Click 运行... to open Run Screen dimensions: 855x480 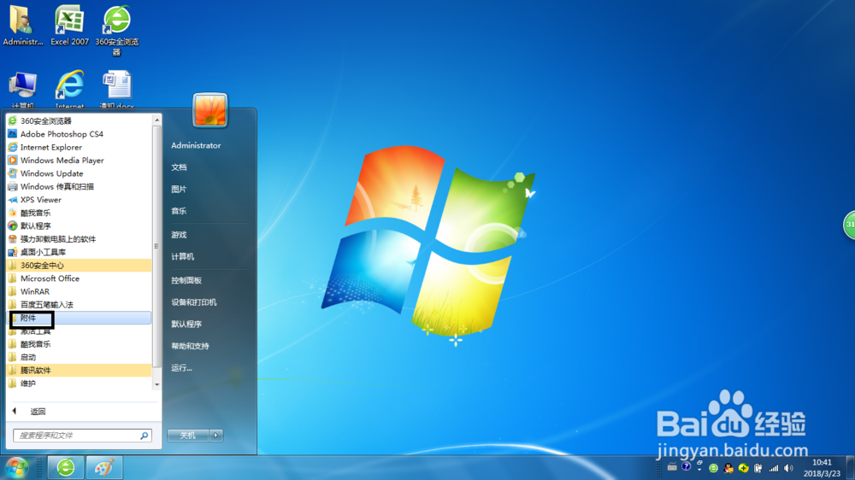click(181, 368)
